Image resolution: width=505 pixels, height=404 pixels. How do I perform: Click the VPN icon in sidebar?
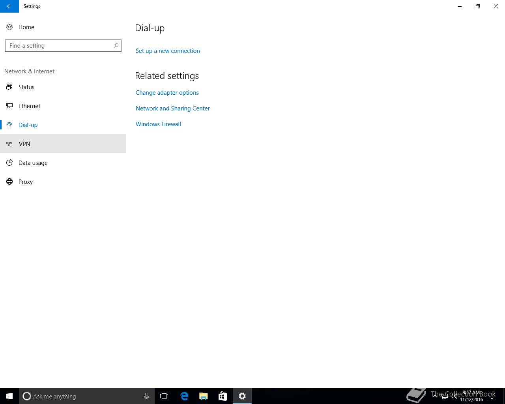9,144
